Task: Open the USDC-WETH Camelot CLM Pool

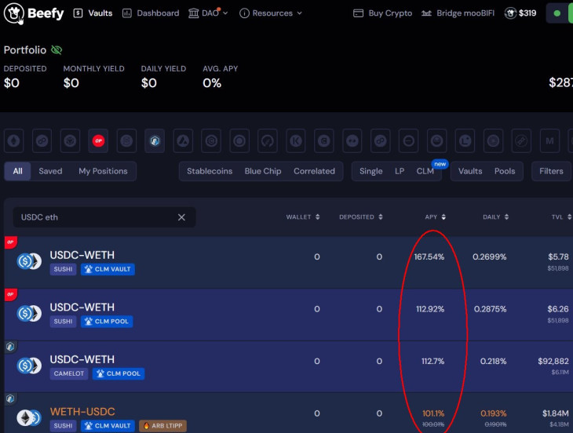Action: pyautogui.click(x=289, y=366)
